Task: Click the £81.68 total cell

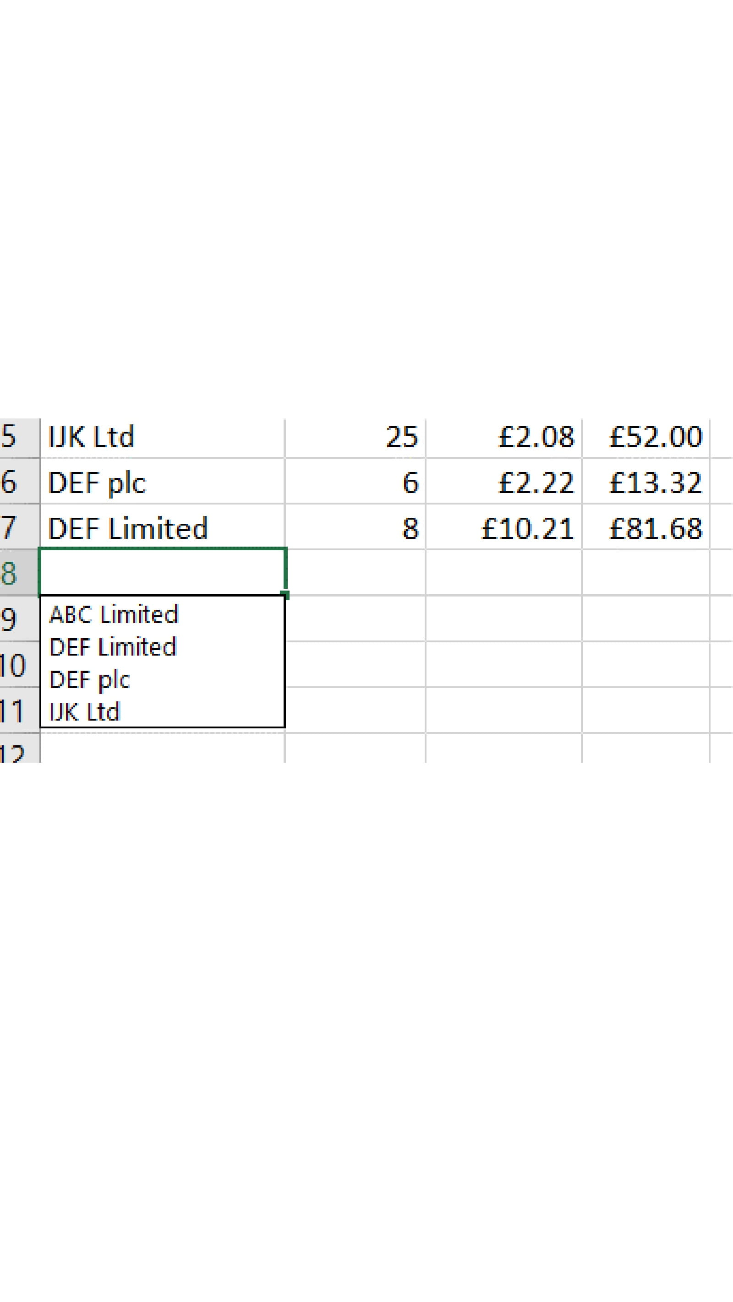Action: (646, 528)
